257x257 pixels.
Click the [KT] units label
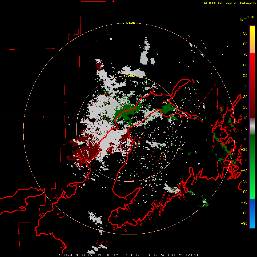(244, 20)
